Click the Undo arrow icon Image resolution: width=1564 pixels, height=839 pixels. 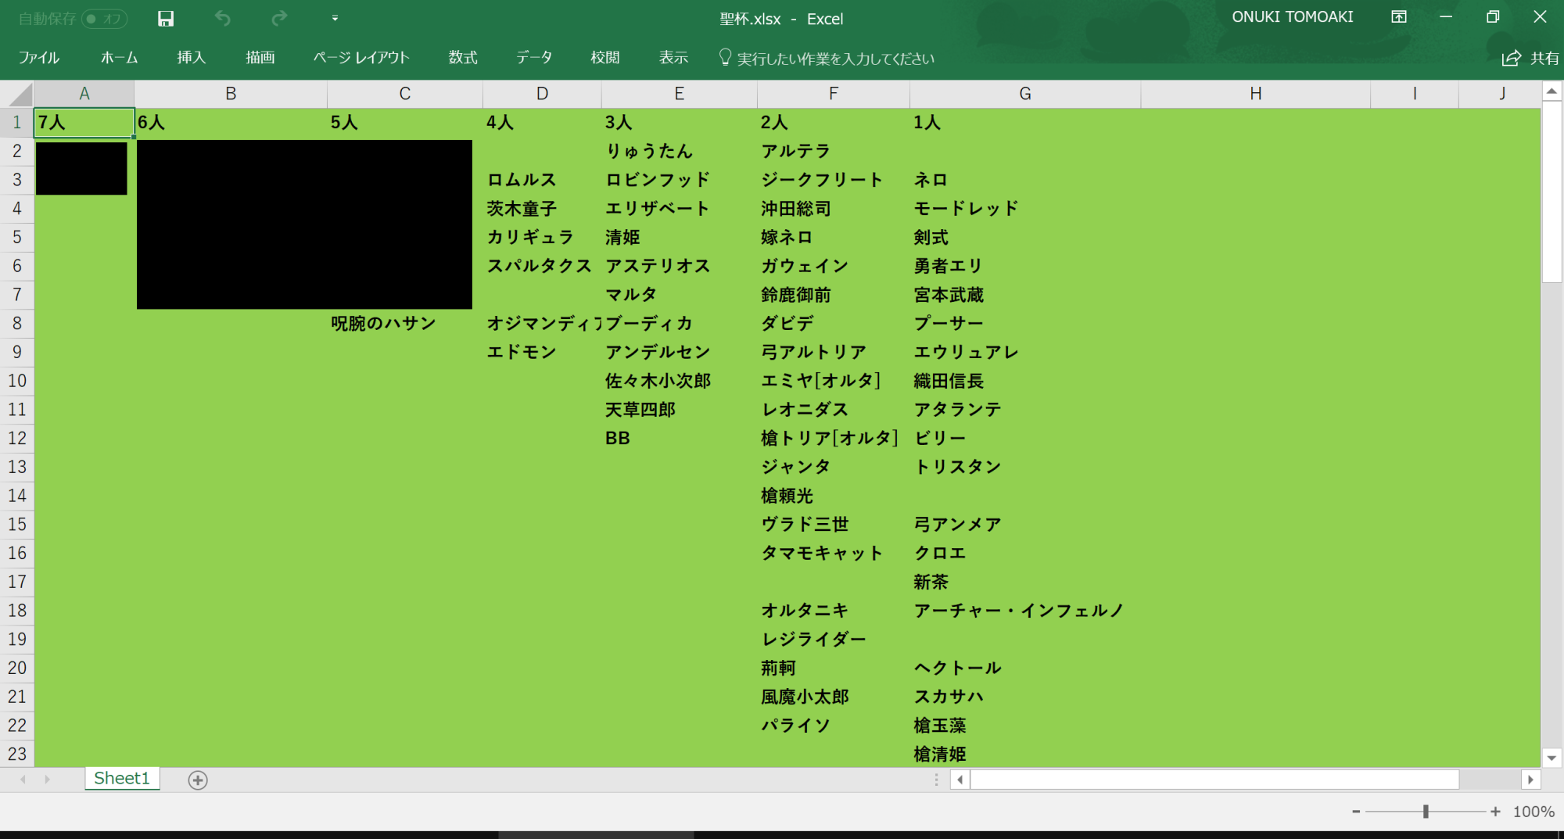coord(223,19)
